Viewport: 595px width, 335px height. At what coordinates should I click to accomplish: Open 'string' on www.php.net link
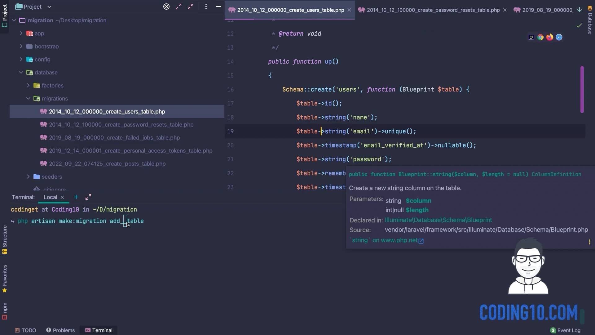coord(386,240)
